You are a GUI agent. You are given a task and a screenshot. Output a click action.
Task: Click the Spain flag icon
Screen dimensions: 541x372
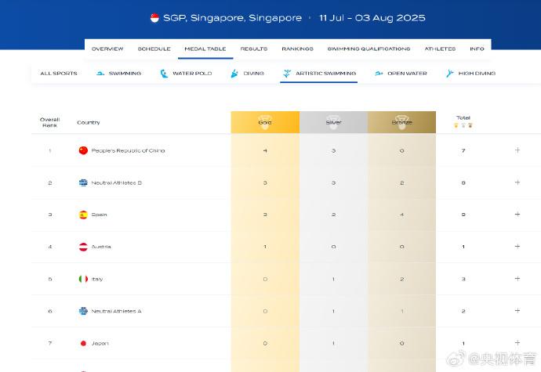click(83, 215)
